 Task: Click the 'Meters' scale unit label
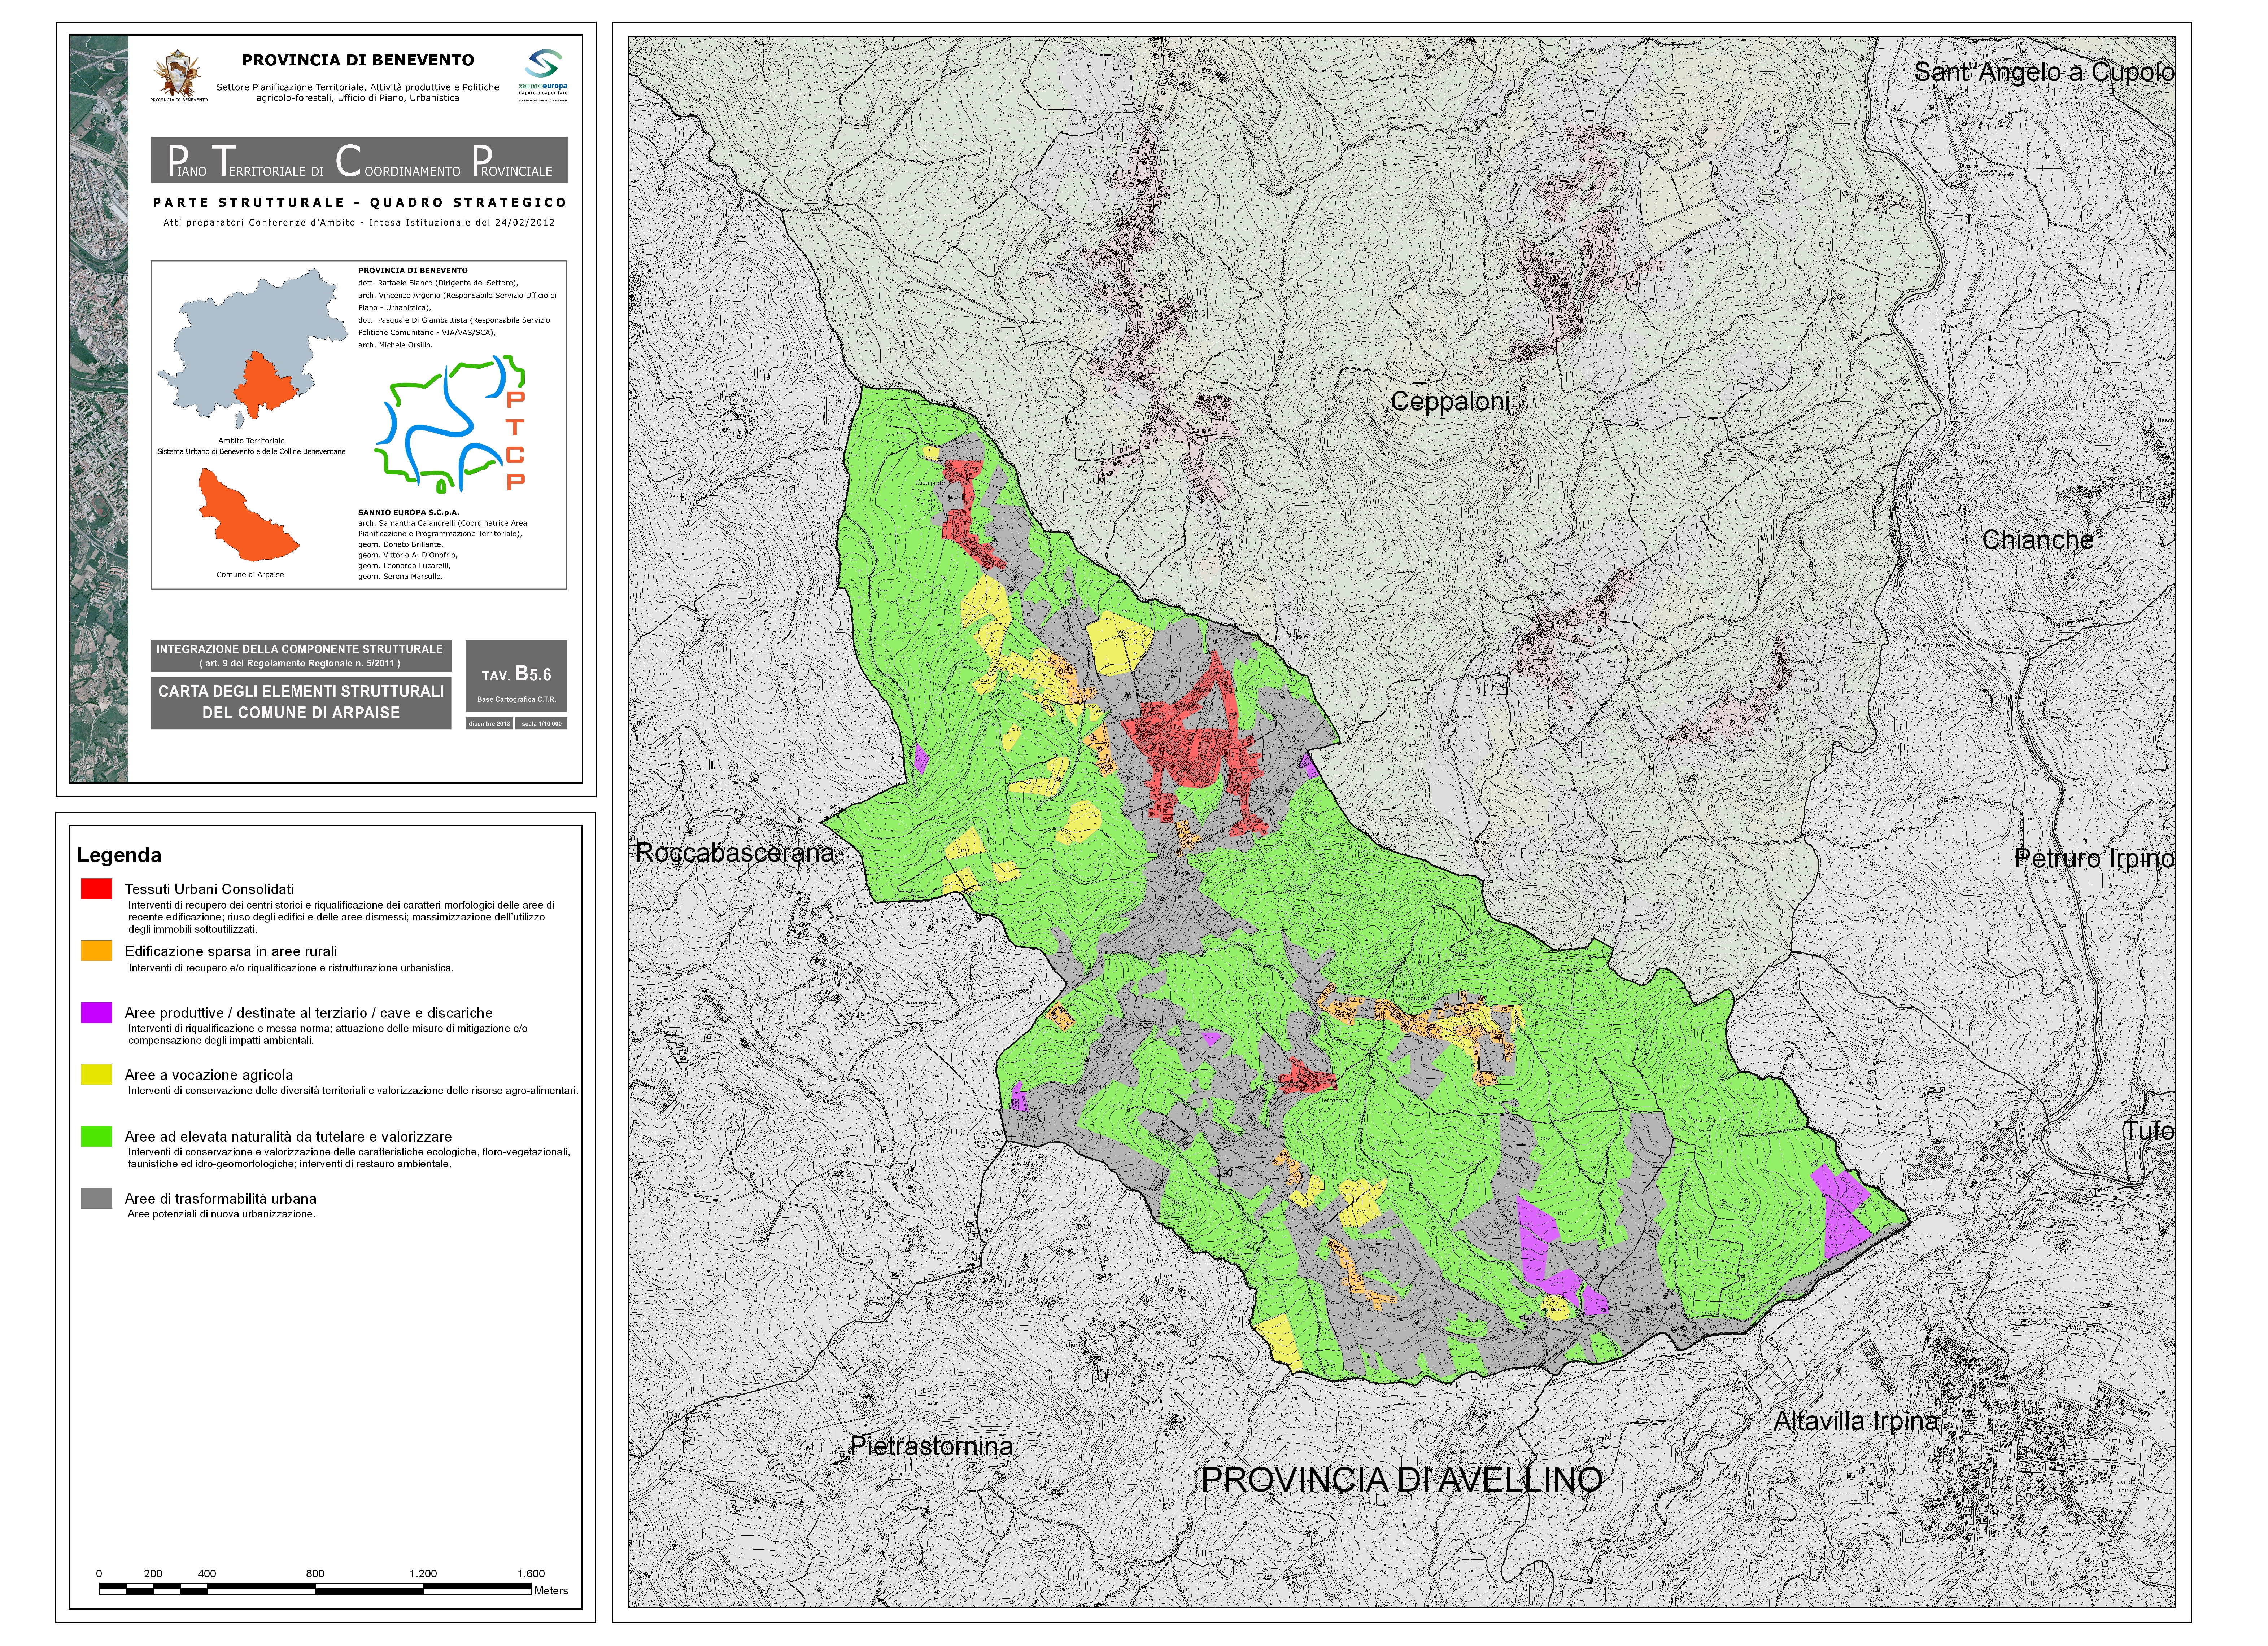(x=551, y=1591)
